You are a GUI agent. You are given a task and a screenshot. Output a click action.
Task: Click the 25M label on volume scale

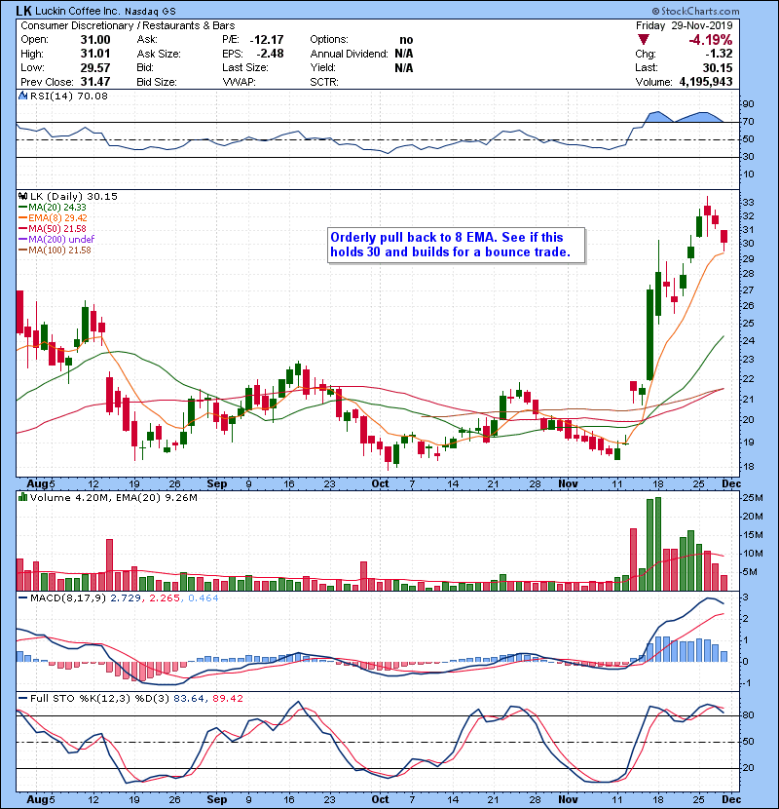(752, 498)
